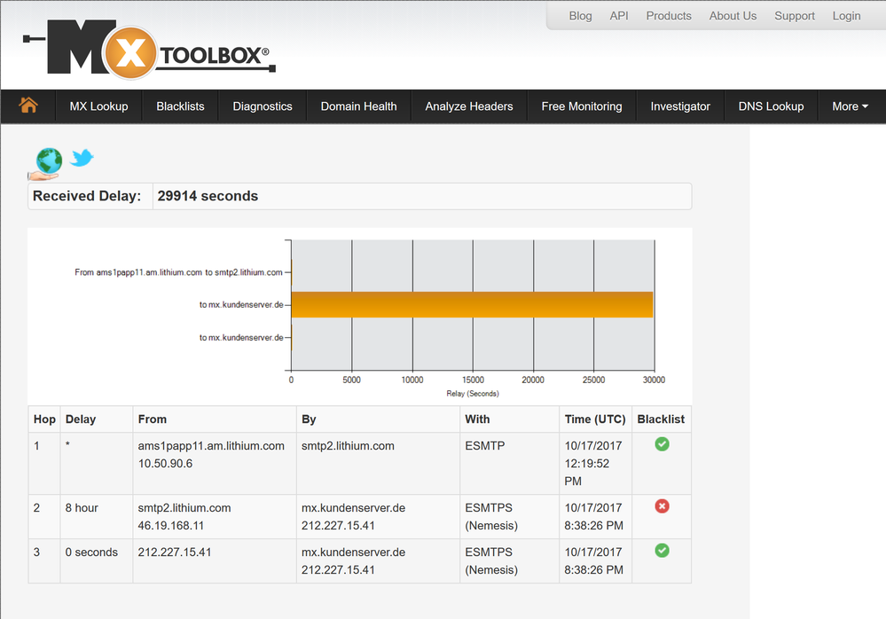Click the Login link
Viewport: 886px width, 619px height.
(846, 16)
